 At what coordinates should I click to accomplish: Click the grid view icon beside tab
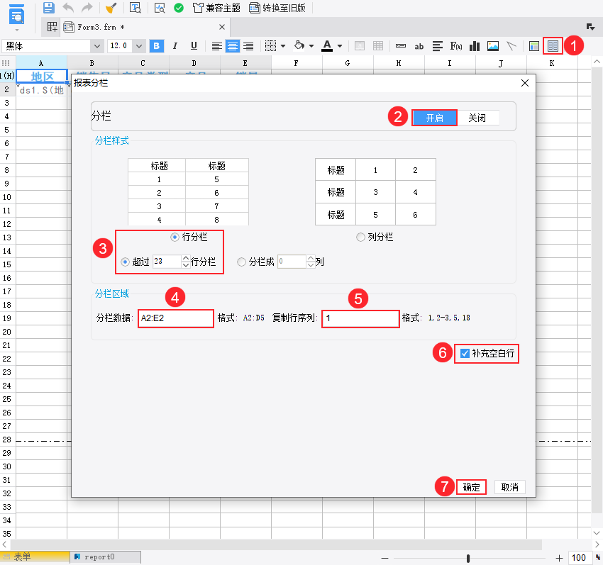click(x=52, y=27)
